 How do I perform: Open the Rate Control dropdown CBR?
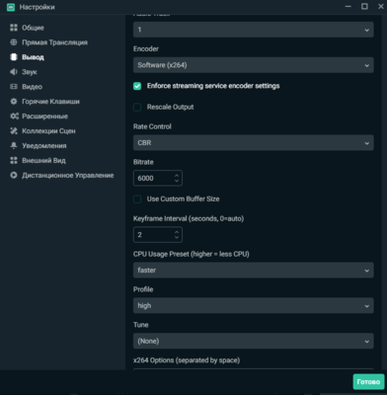254,143
